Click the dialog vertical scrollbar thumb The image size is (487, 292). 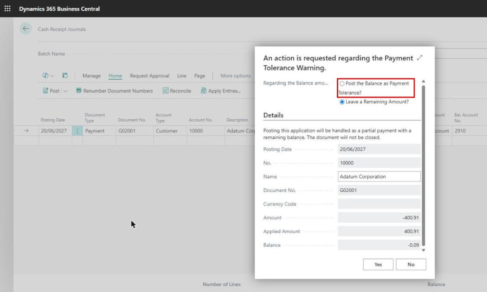point(423,165)
